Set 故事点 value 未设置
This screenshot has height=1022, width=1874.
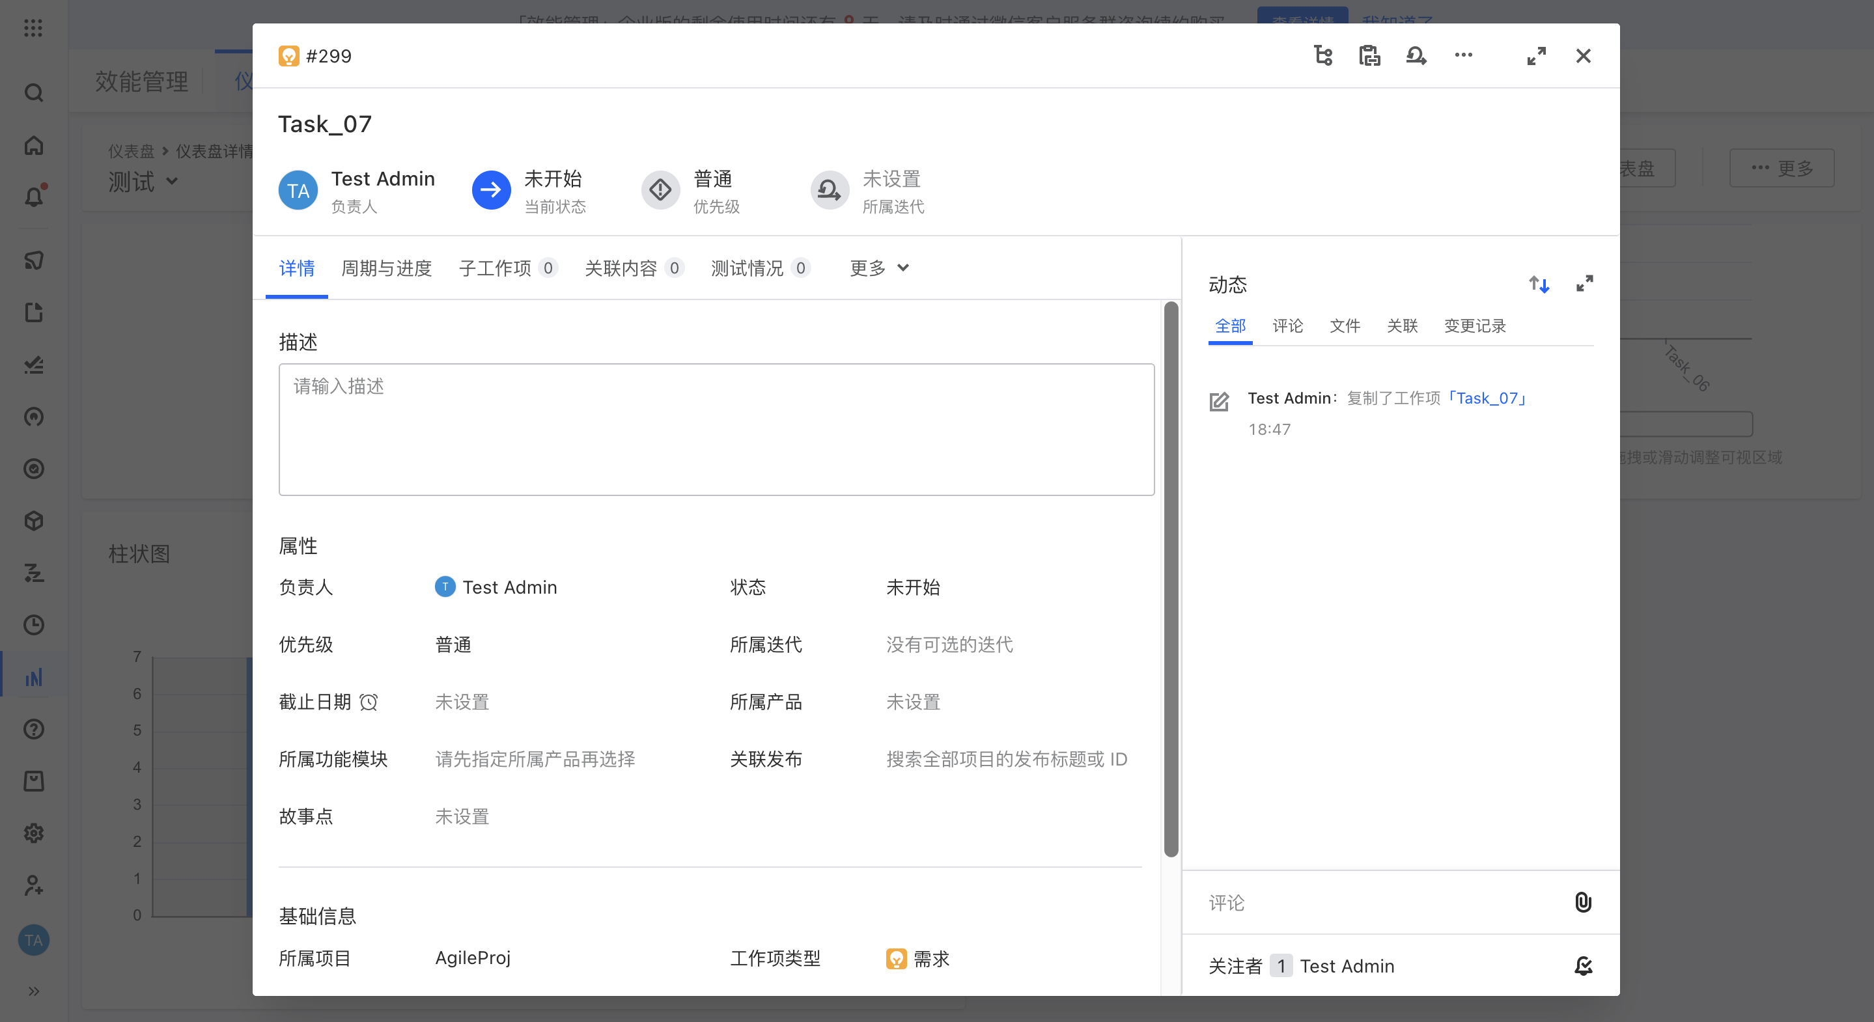point(461,816)
